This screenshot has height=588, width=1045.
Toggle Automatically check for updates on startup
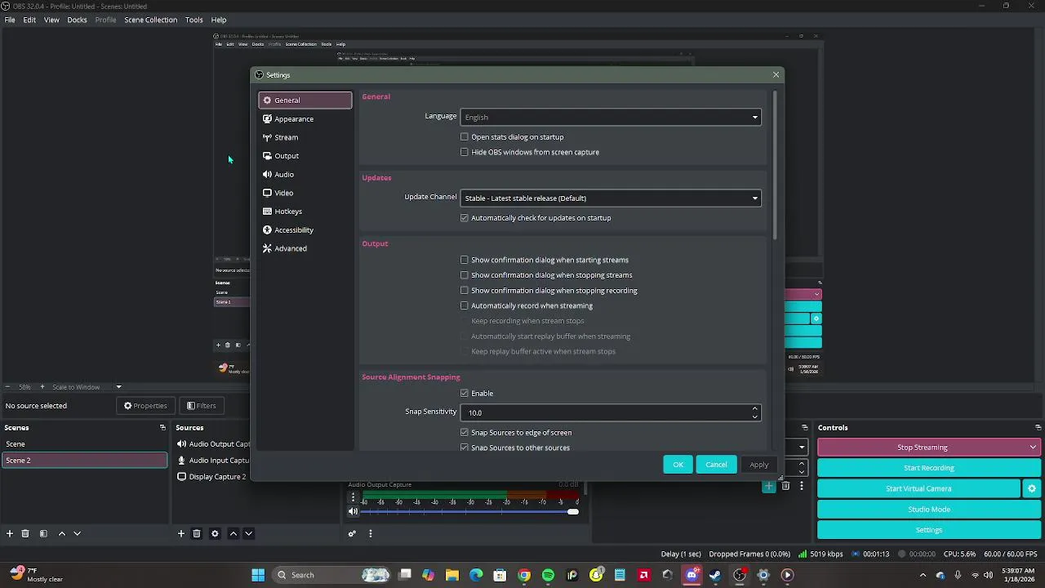(465, 218)
